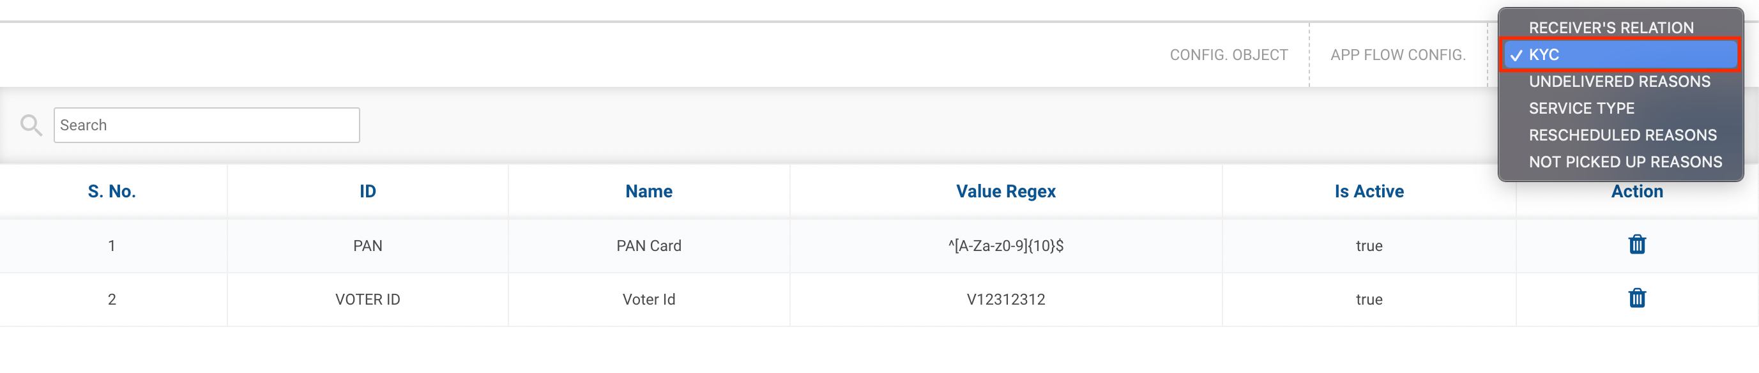Click the PAN Card name cell

pyautogui.click(x=649, y=246)
